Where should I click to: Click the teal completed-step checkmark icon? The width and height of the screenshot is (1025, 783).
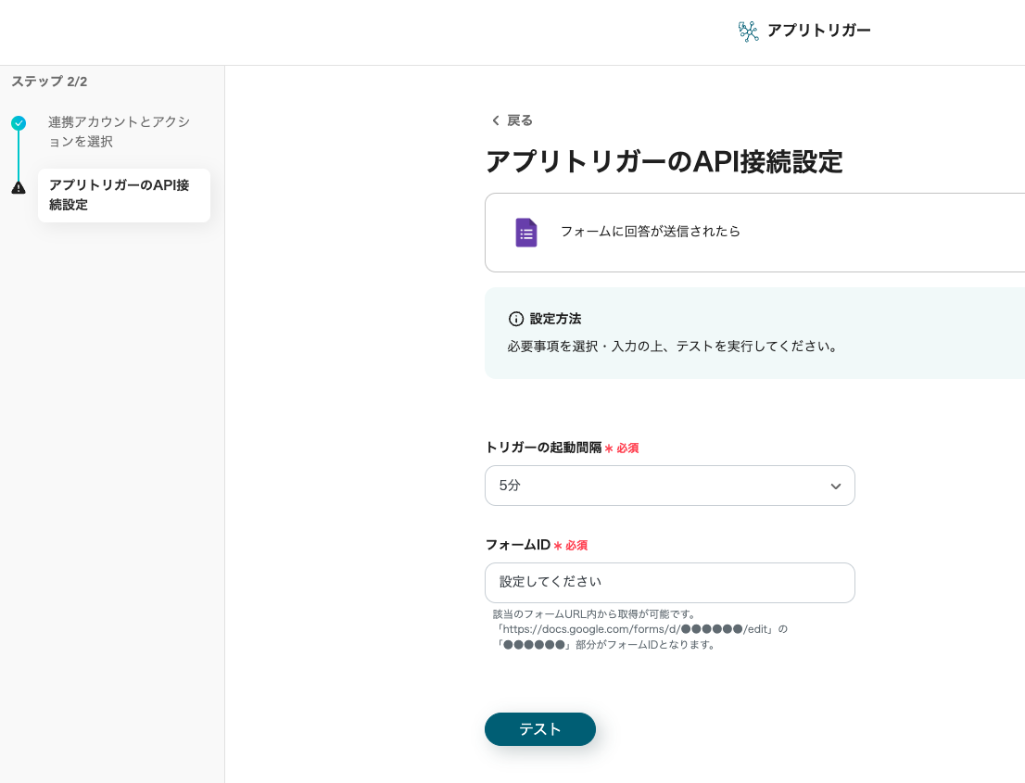coord(19,122)
